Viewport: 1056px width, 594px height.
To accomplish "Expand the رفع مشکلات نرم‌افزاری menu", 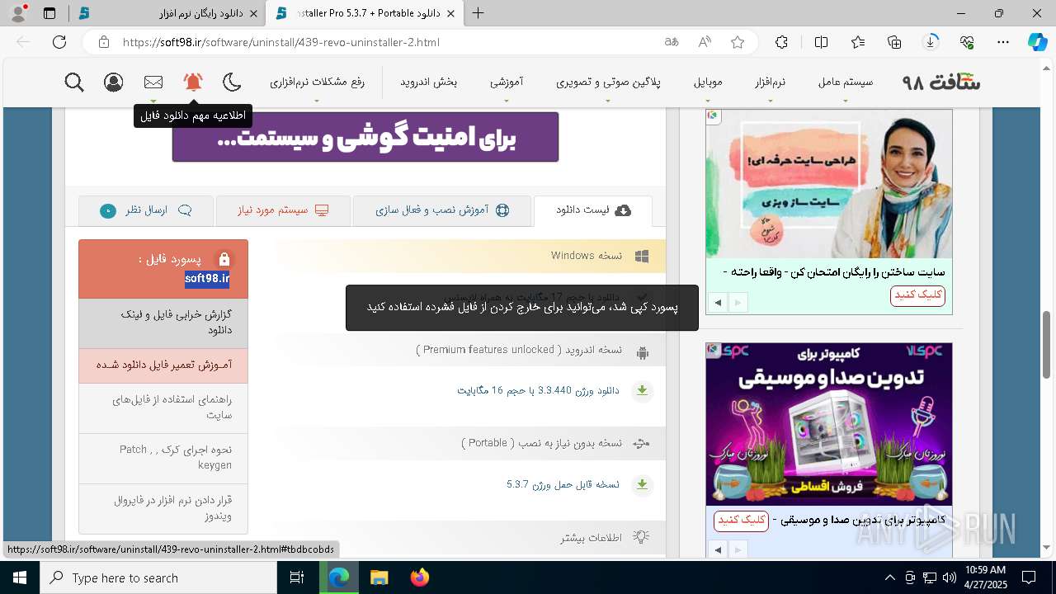I will 317,82.
